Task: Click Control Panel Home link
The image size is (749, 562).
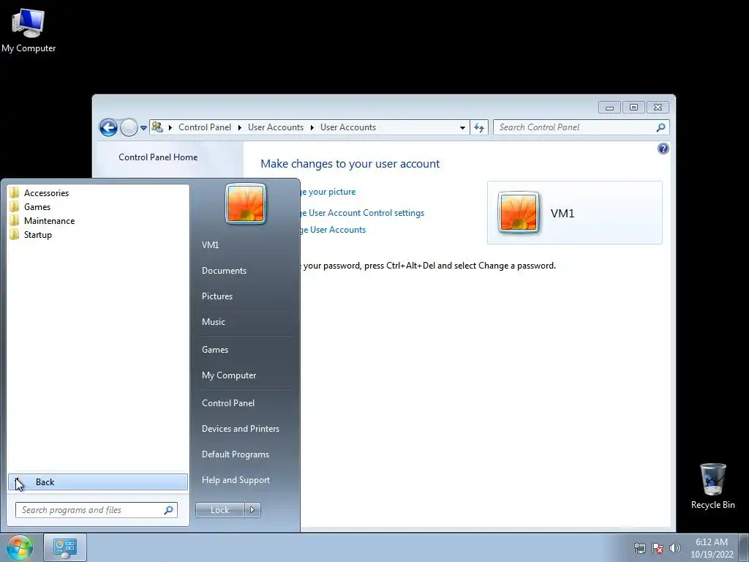Action: click(158, 157)
